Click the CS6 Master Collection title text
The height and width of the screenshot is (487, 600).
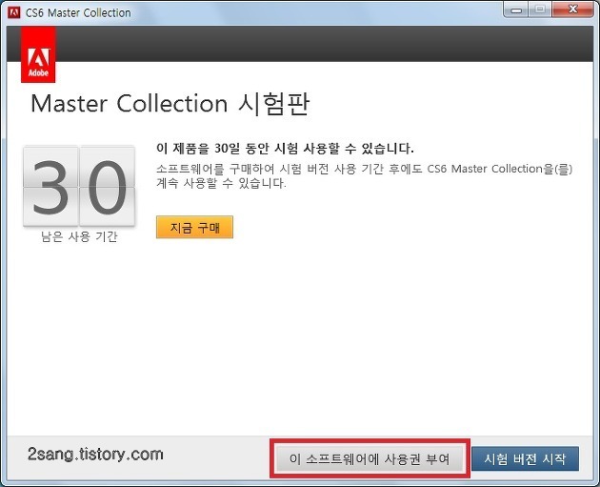(78, 13)
